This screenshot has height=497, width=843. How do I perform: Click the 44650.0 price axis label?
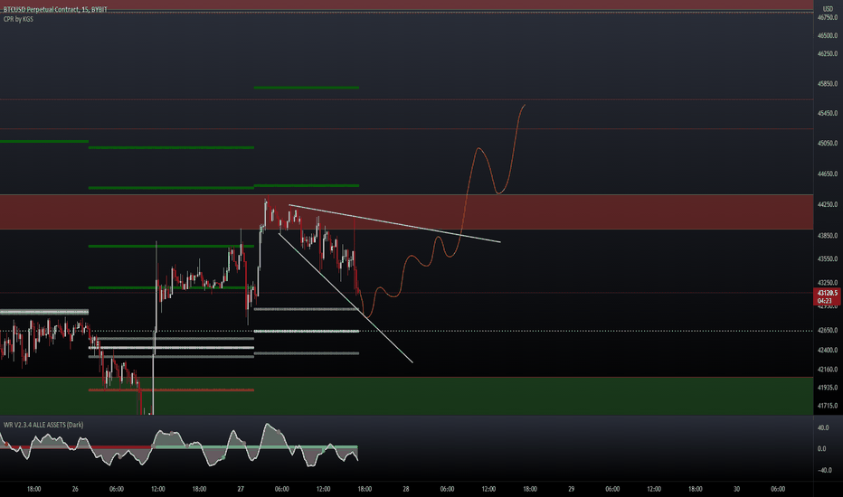click(828, 174)
